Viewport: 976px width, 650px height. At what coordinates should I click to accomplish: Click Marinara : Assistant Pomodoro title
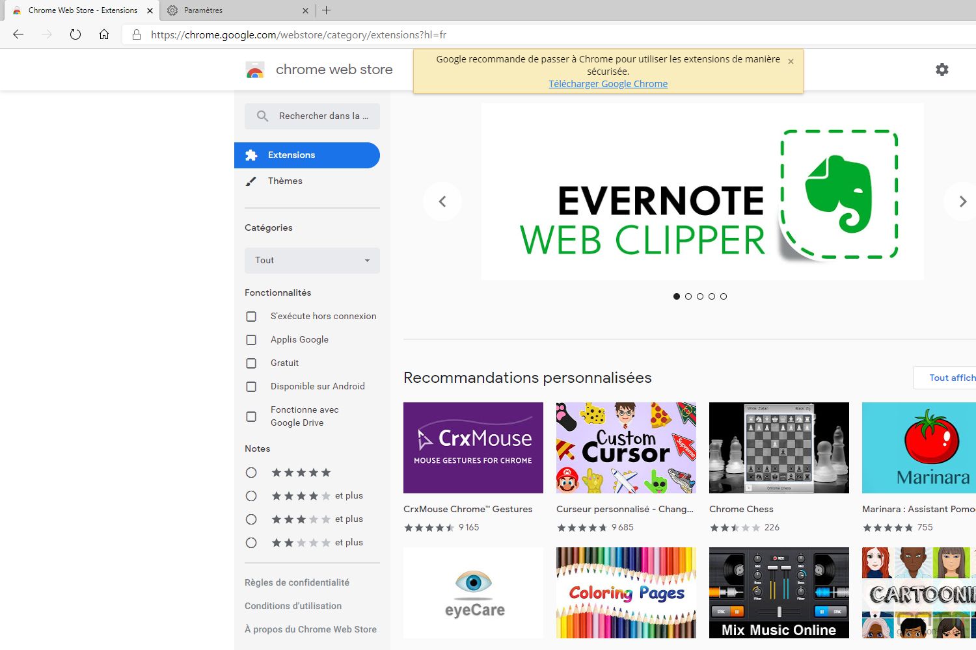919,509
